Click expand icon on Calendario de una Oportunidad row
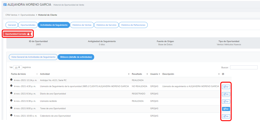This screenshot has height=122, width=260. pyautogui.click(x=11, y=115)
